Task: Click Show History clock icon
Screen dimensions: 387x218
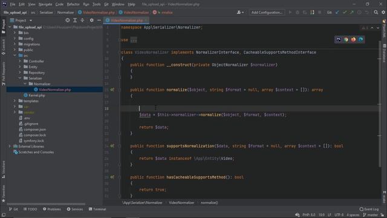Action: coord(359,12)
